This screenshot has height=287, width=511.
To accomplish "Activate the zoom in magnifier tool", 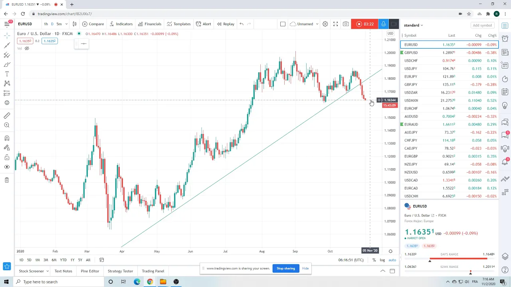I will [x=7, y=125].
